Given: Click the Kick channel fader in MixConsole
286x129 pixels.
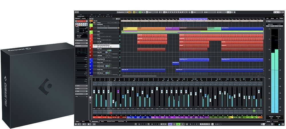Looking at the screenshot, I should click(x=94, y=91).
